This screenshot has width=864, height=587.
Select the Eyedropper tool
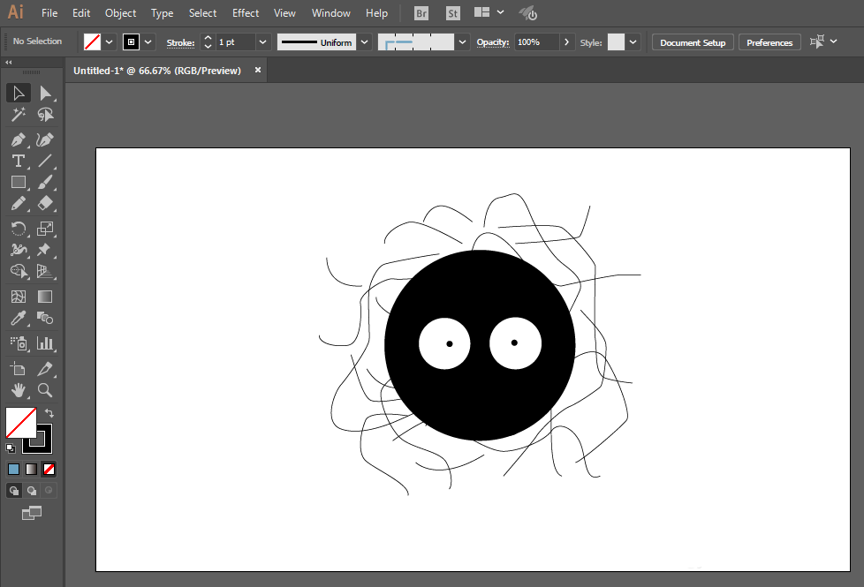(x=18, y=319)
